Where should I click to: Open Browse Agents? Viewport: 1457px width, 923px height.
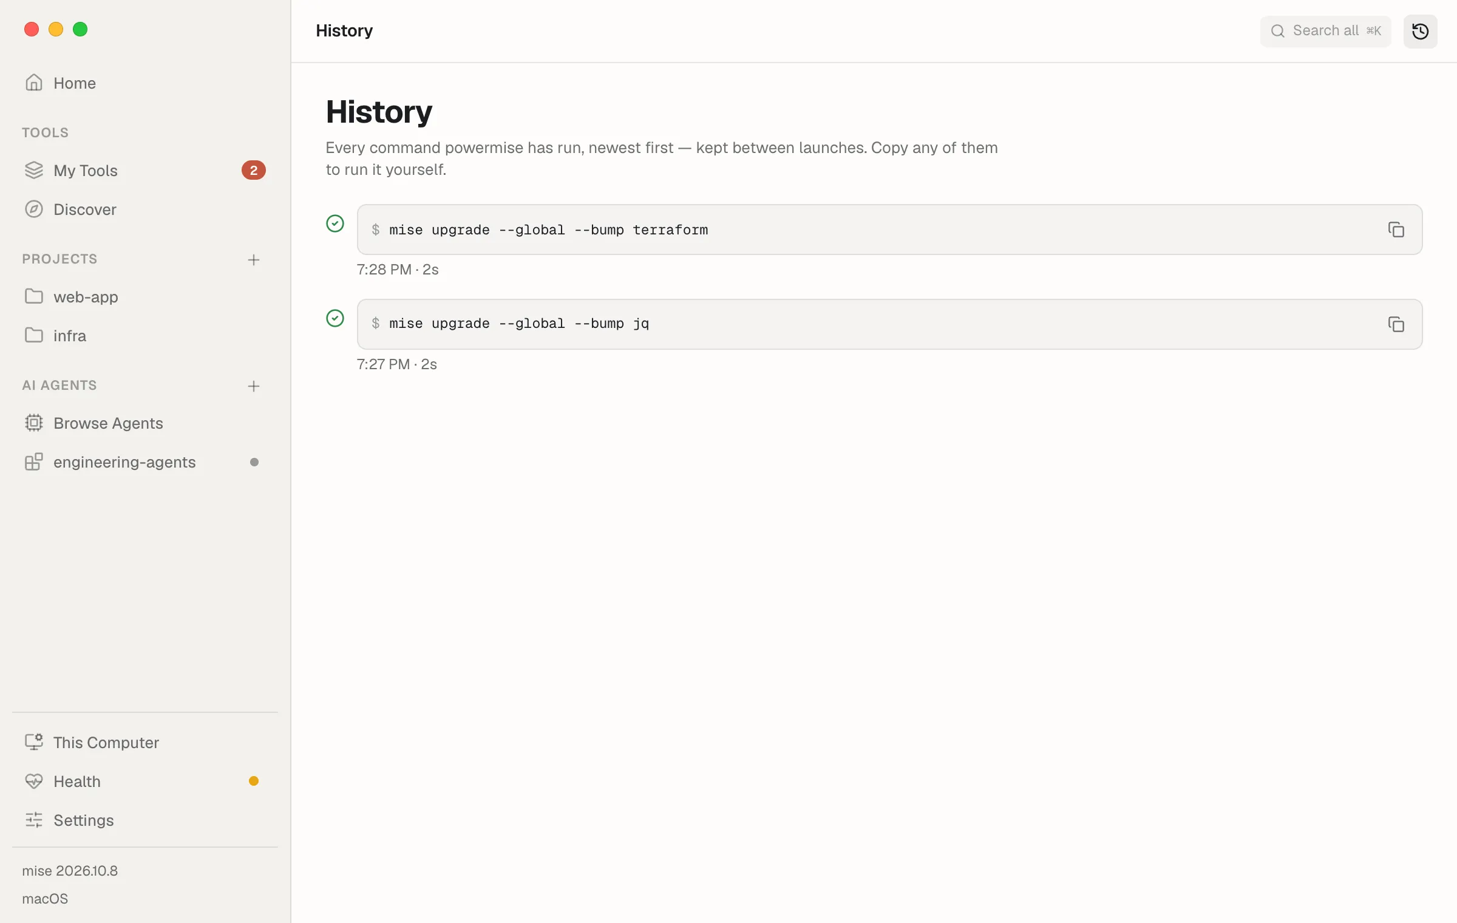pos(144,423)
